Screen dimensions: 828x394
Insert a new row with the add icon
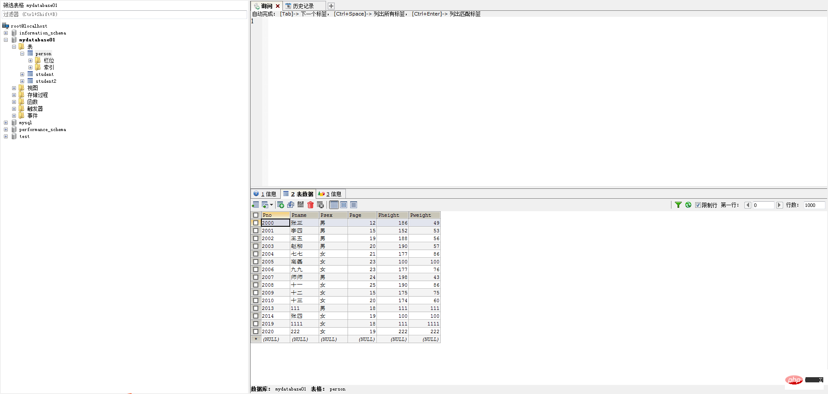(281, 205)
